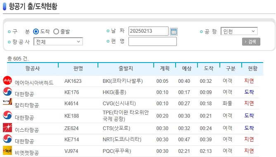This screenshot has width=276, height=157.
Task: Click 지연 status of AK1623 flight
Action: point(249,81)
